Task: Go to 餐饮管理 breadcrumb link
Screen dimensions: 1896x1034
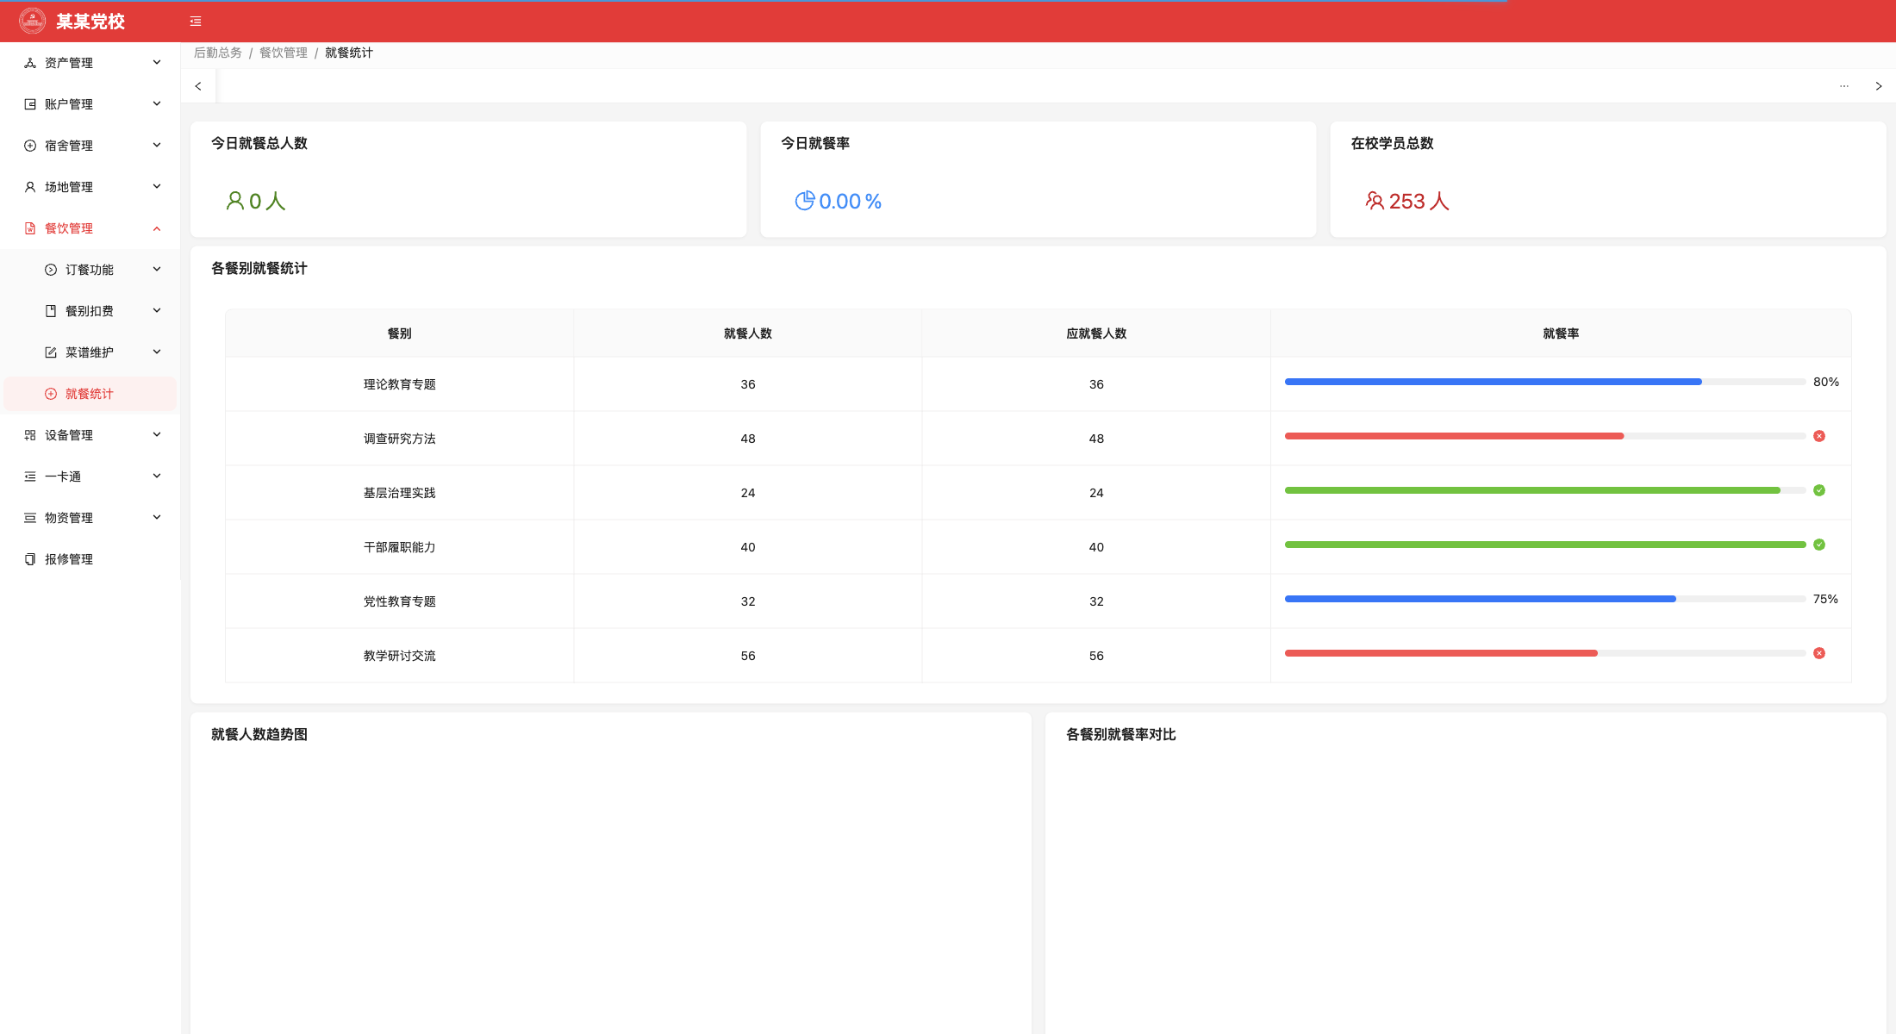Action: [284, 53]
